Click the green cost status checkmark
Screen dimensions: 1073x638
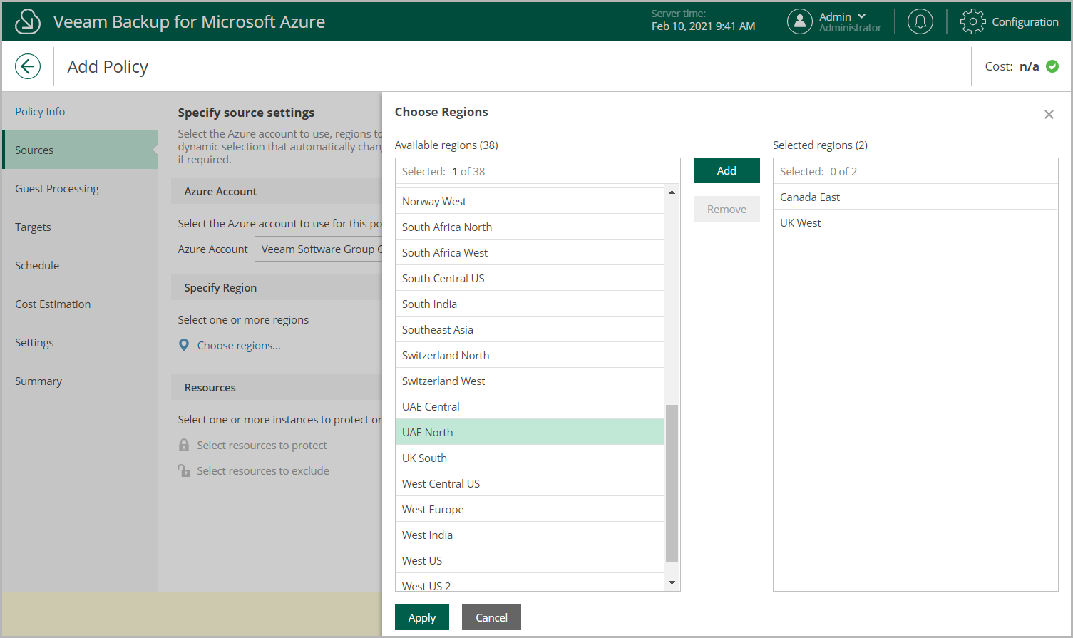pos(1052,66)
